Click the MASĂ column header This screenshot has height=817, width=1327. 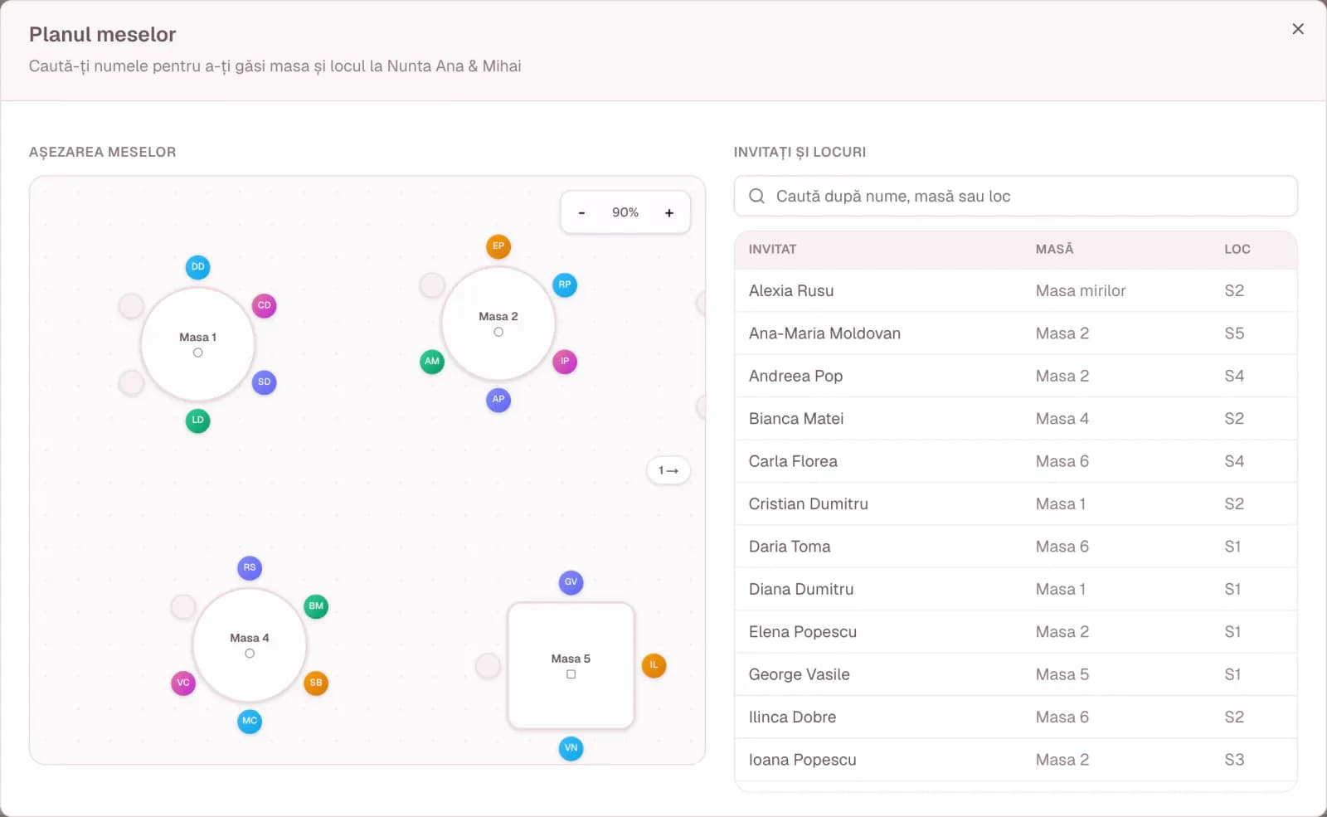tap(1054, 250)
